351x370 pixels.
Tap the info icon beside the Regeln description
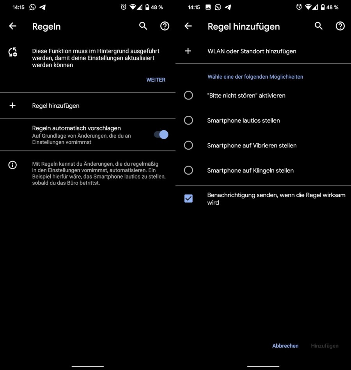[12, 165]
